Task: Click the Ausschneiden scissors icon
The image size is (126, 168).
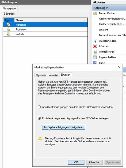Action: click(x=95, y=41)
